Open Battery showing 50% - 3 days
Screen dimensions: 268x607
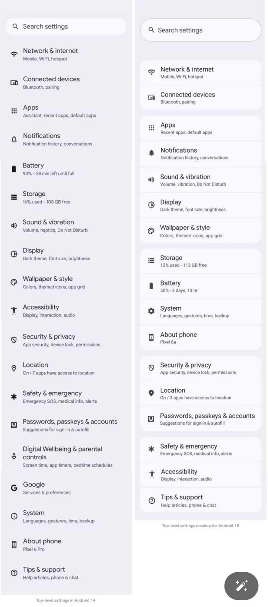200,286
